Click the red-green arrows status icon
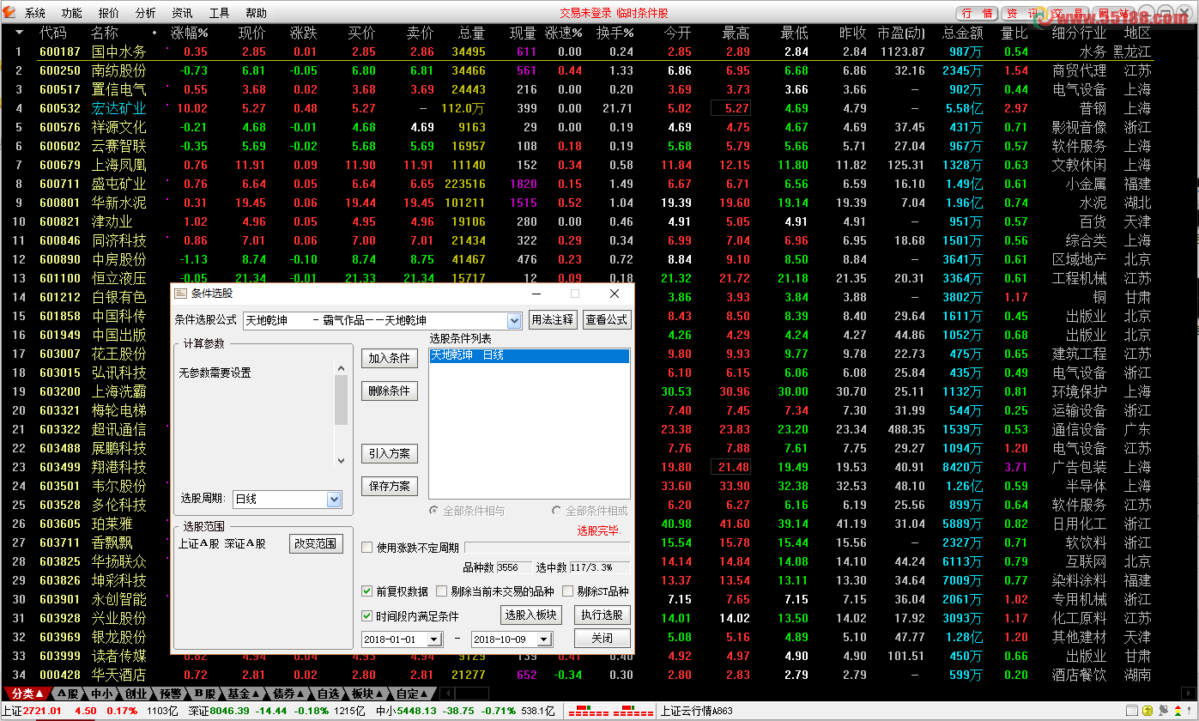Screen dimensions: 1199x721 point(1176,711)
